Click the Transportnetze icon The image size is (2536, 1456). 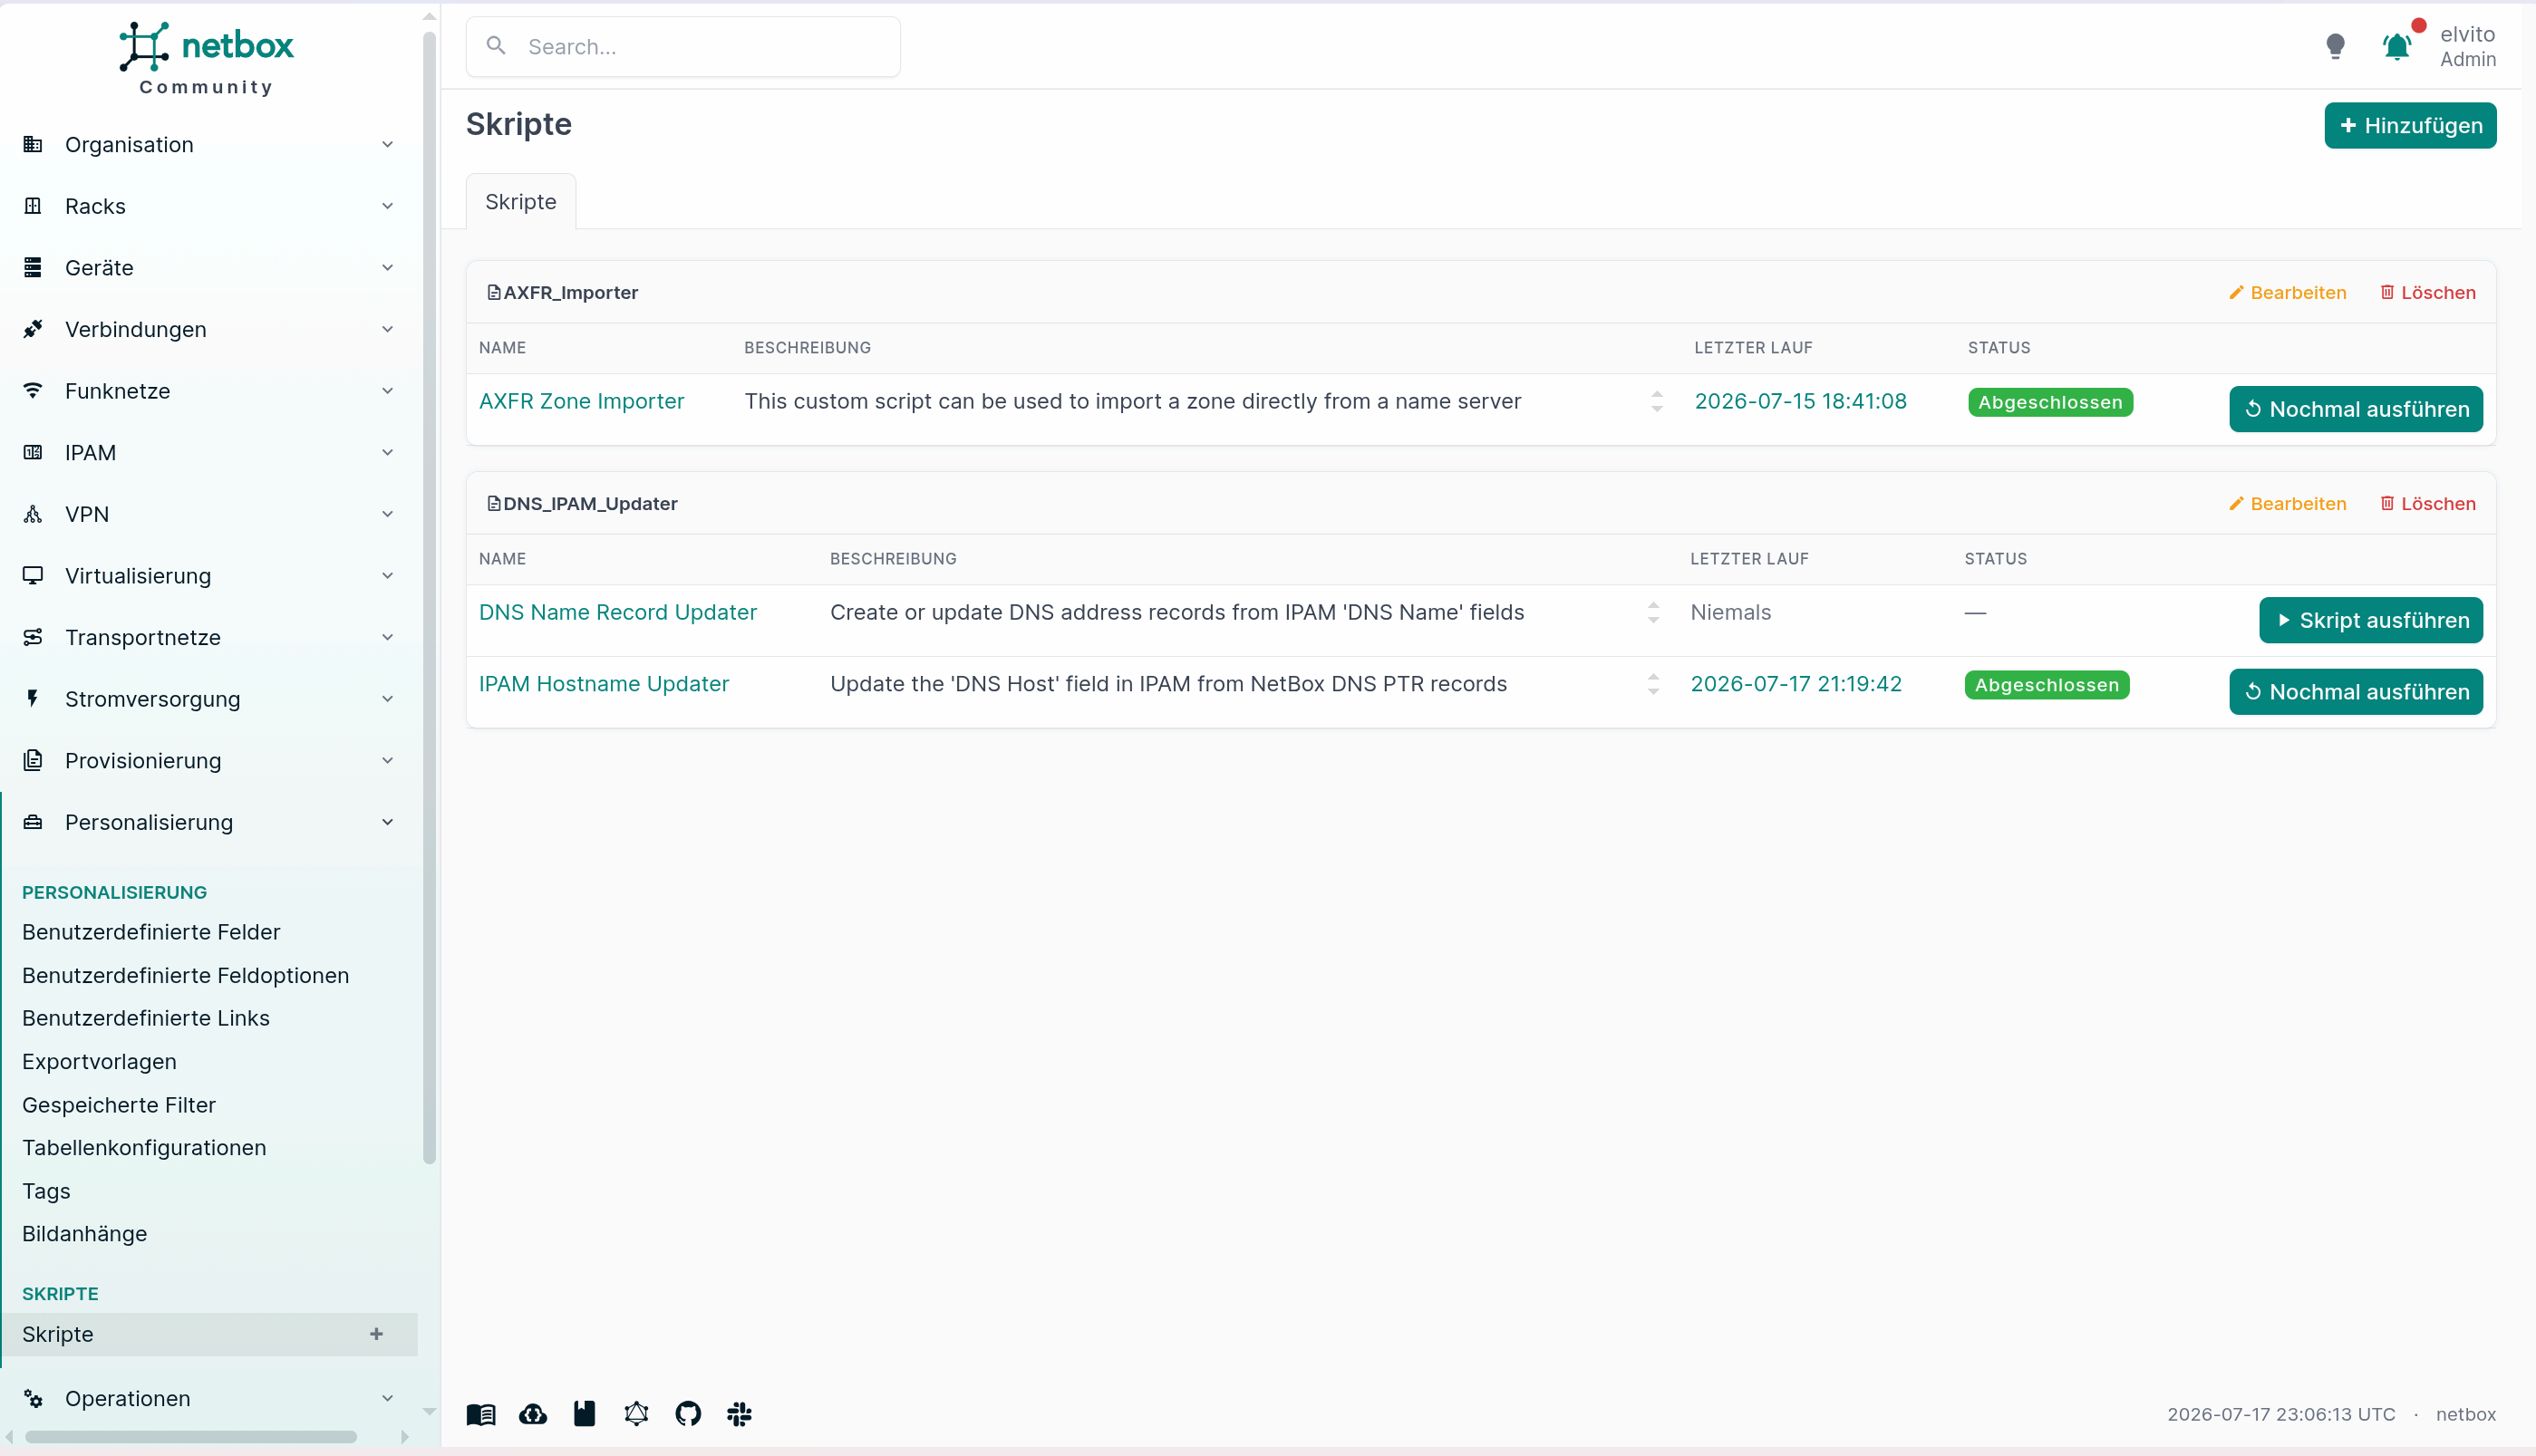[x=33, y=637]
